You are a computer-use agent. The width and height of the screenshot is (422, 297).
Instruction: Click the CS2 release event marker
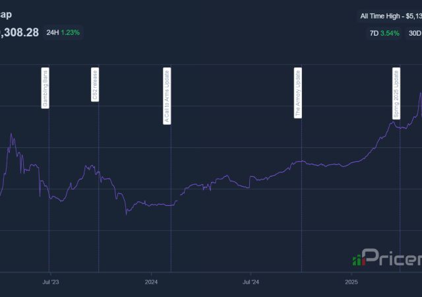click(95, 84)
